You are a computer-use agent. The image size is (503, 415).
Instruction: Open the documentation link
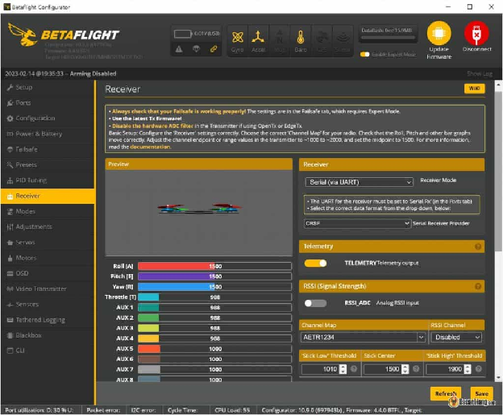[x=150, y=147]
